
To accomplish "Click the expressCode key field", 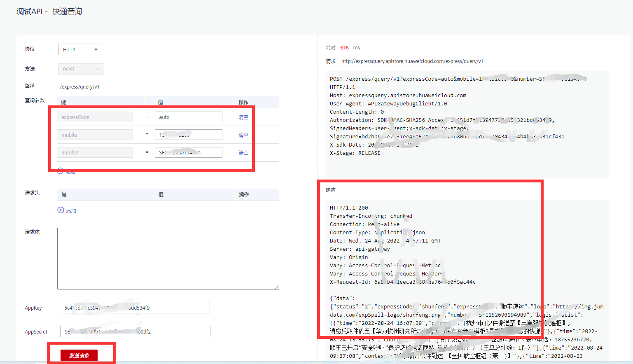I will click(x=95, y=117).
